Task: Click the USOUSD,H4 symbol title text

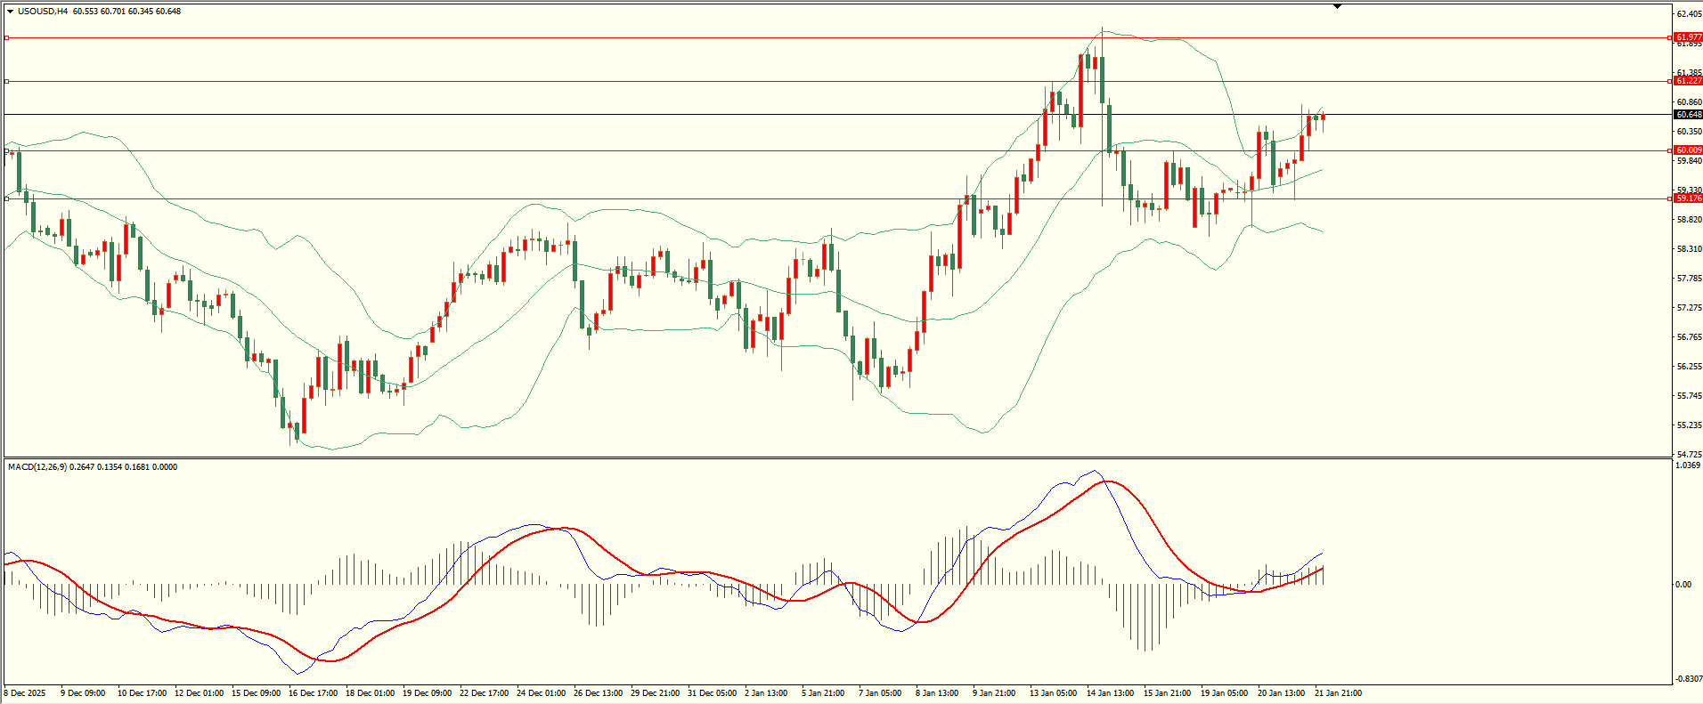Action: [42, 12]
